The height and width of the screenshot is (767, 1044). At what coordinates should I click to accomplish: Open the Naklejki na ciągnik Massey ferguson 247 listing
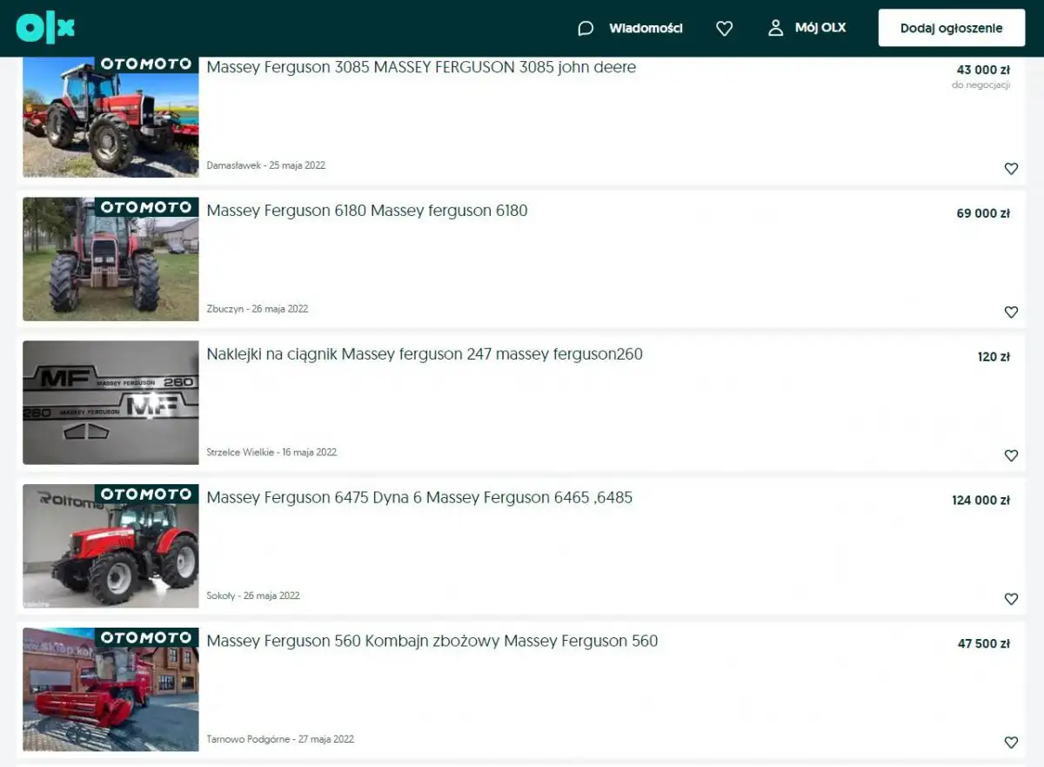(425, 354)
